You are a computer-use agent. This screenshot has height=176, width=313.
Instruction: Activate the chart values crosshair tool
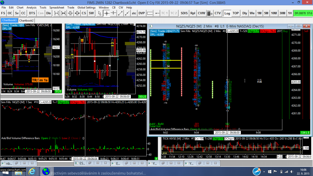[x=106, y=13]
